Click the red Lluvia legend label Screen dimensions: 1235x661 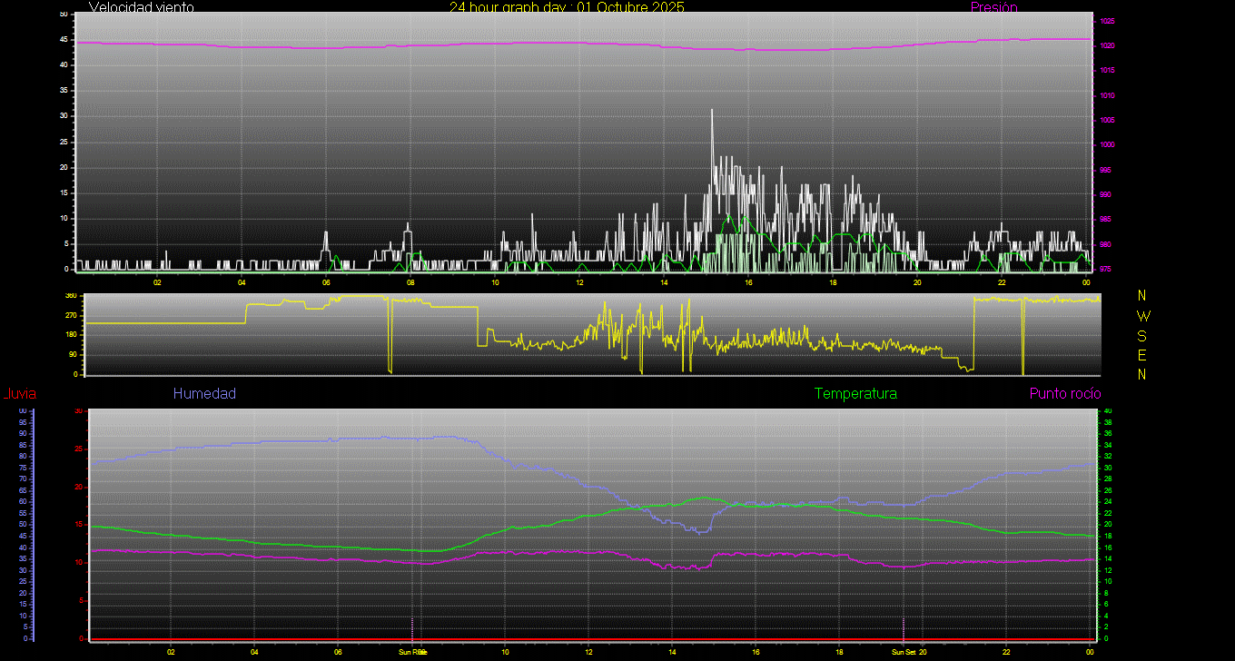19,394
